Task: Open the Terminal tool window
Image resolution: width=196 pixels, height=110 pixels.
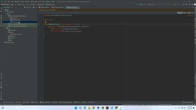Action: point(35,102)
